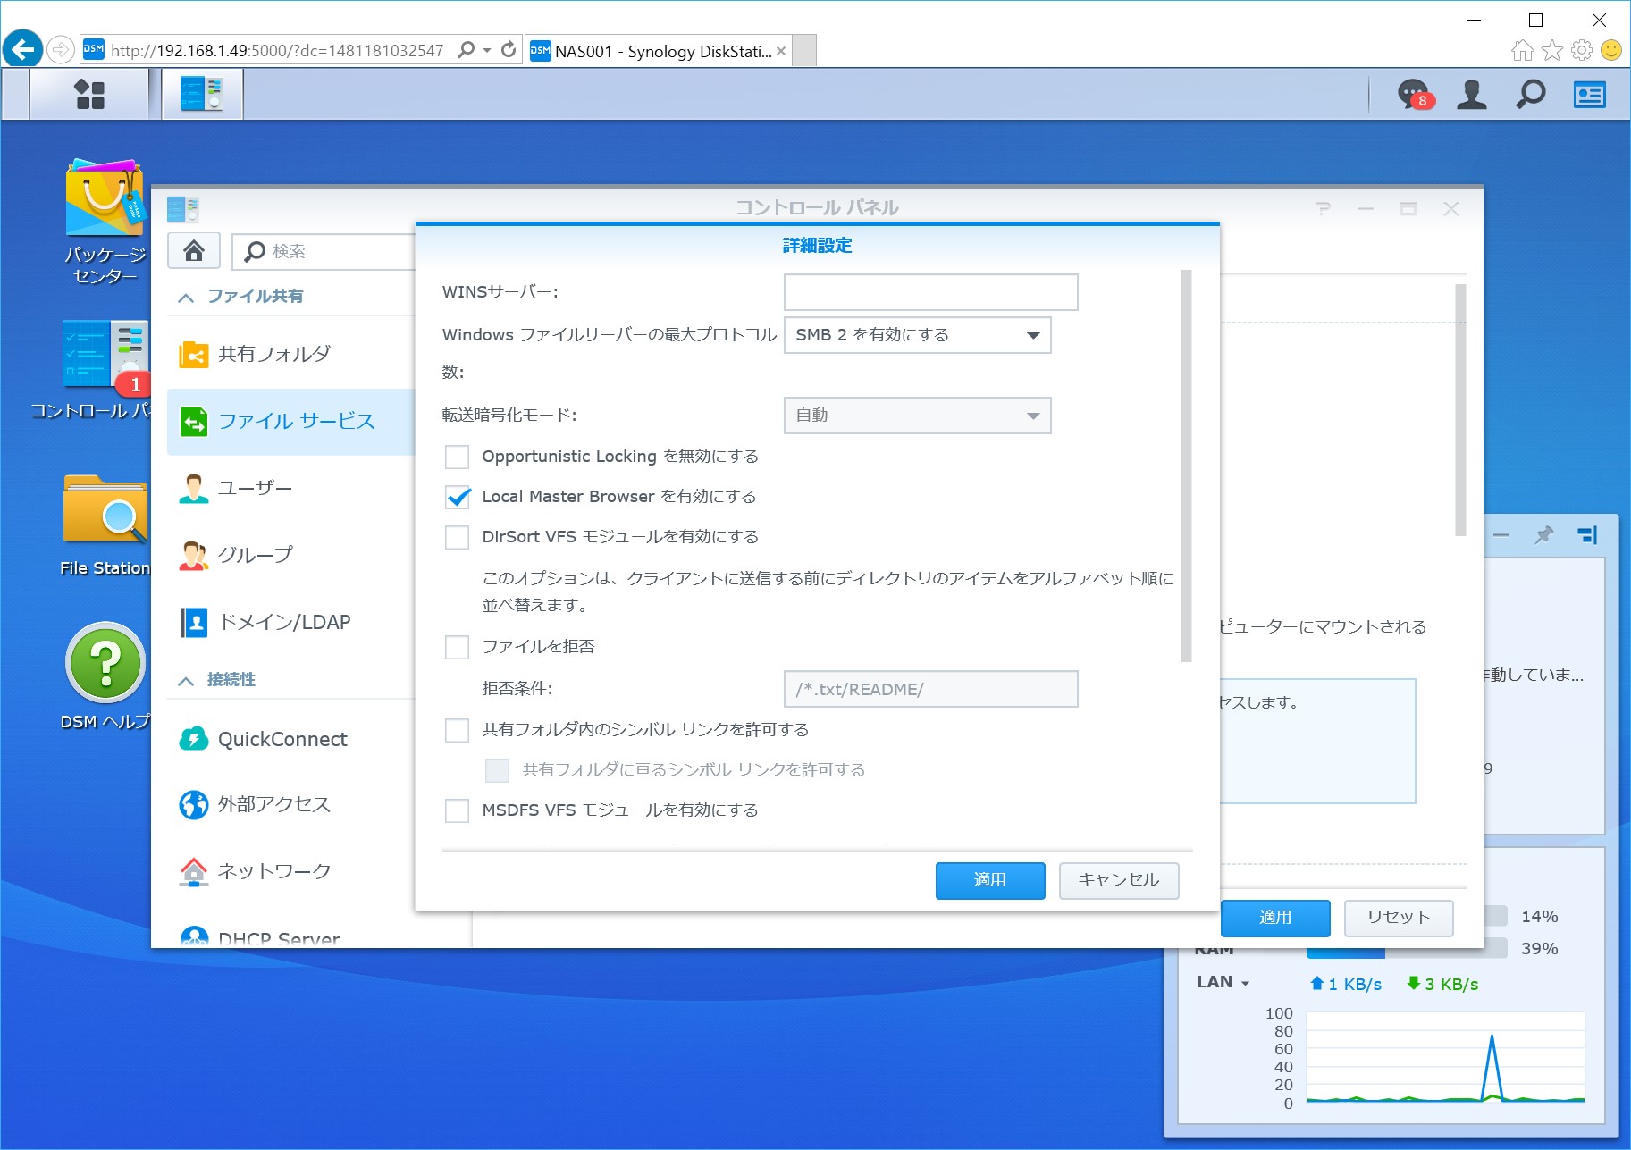Open DSM ヘルプ from the desktop

(x=105, y=663)
